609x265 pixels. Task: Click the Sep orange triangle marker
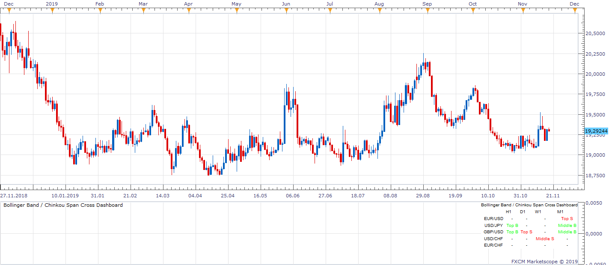pyautogui.click(x=427, y=11)
